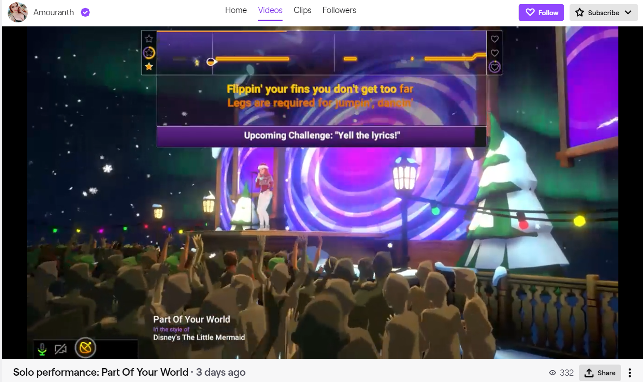Click the verified badge next to Amouranth
Image resolution: width=643 pixels, height=382 pixels.
pos(85,13)
